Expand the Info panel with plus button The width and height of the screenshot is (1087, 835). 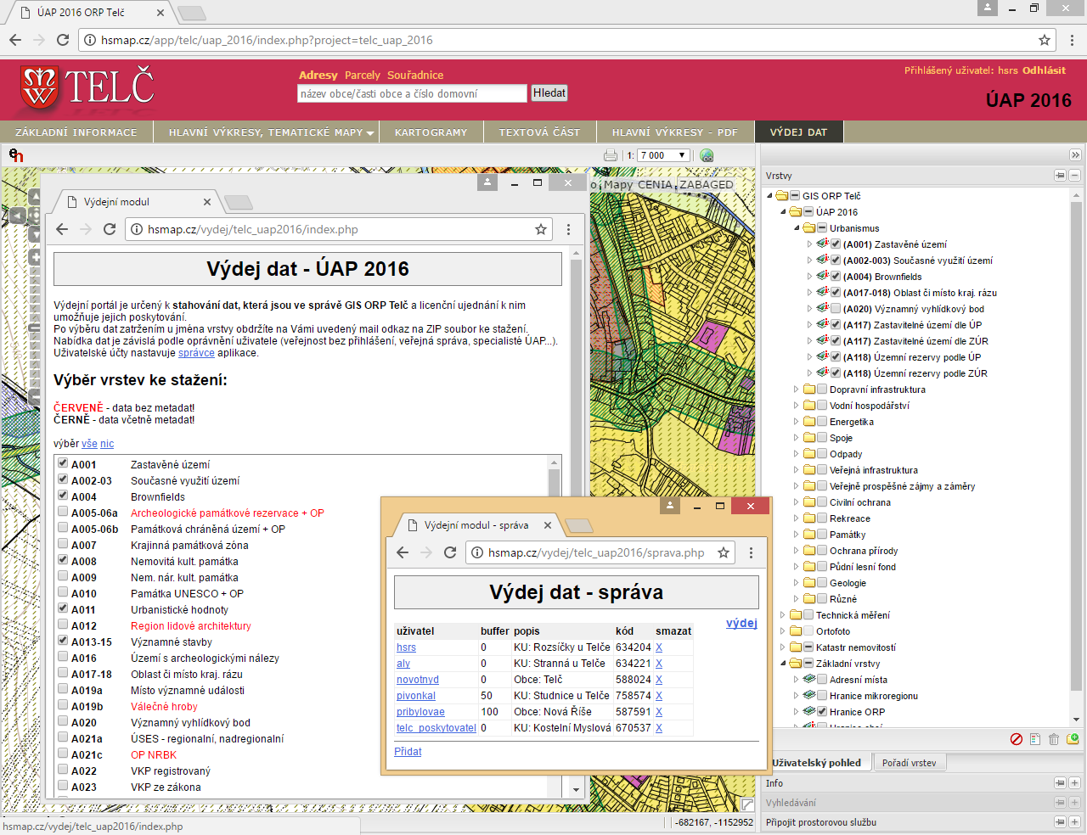point(1074,783)
